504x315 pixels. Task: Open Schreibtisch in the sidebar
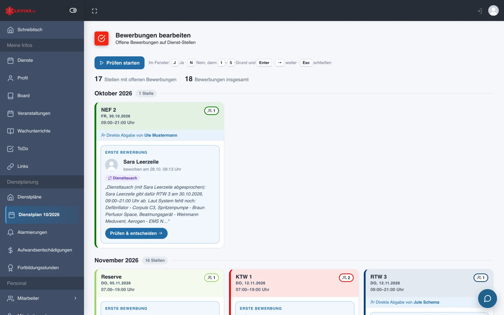[42, 30]
